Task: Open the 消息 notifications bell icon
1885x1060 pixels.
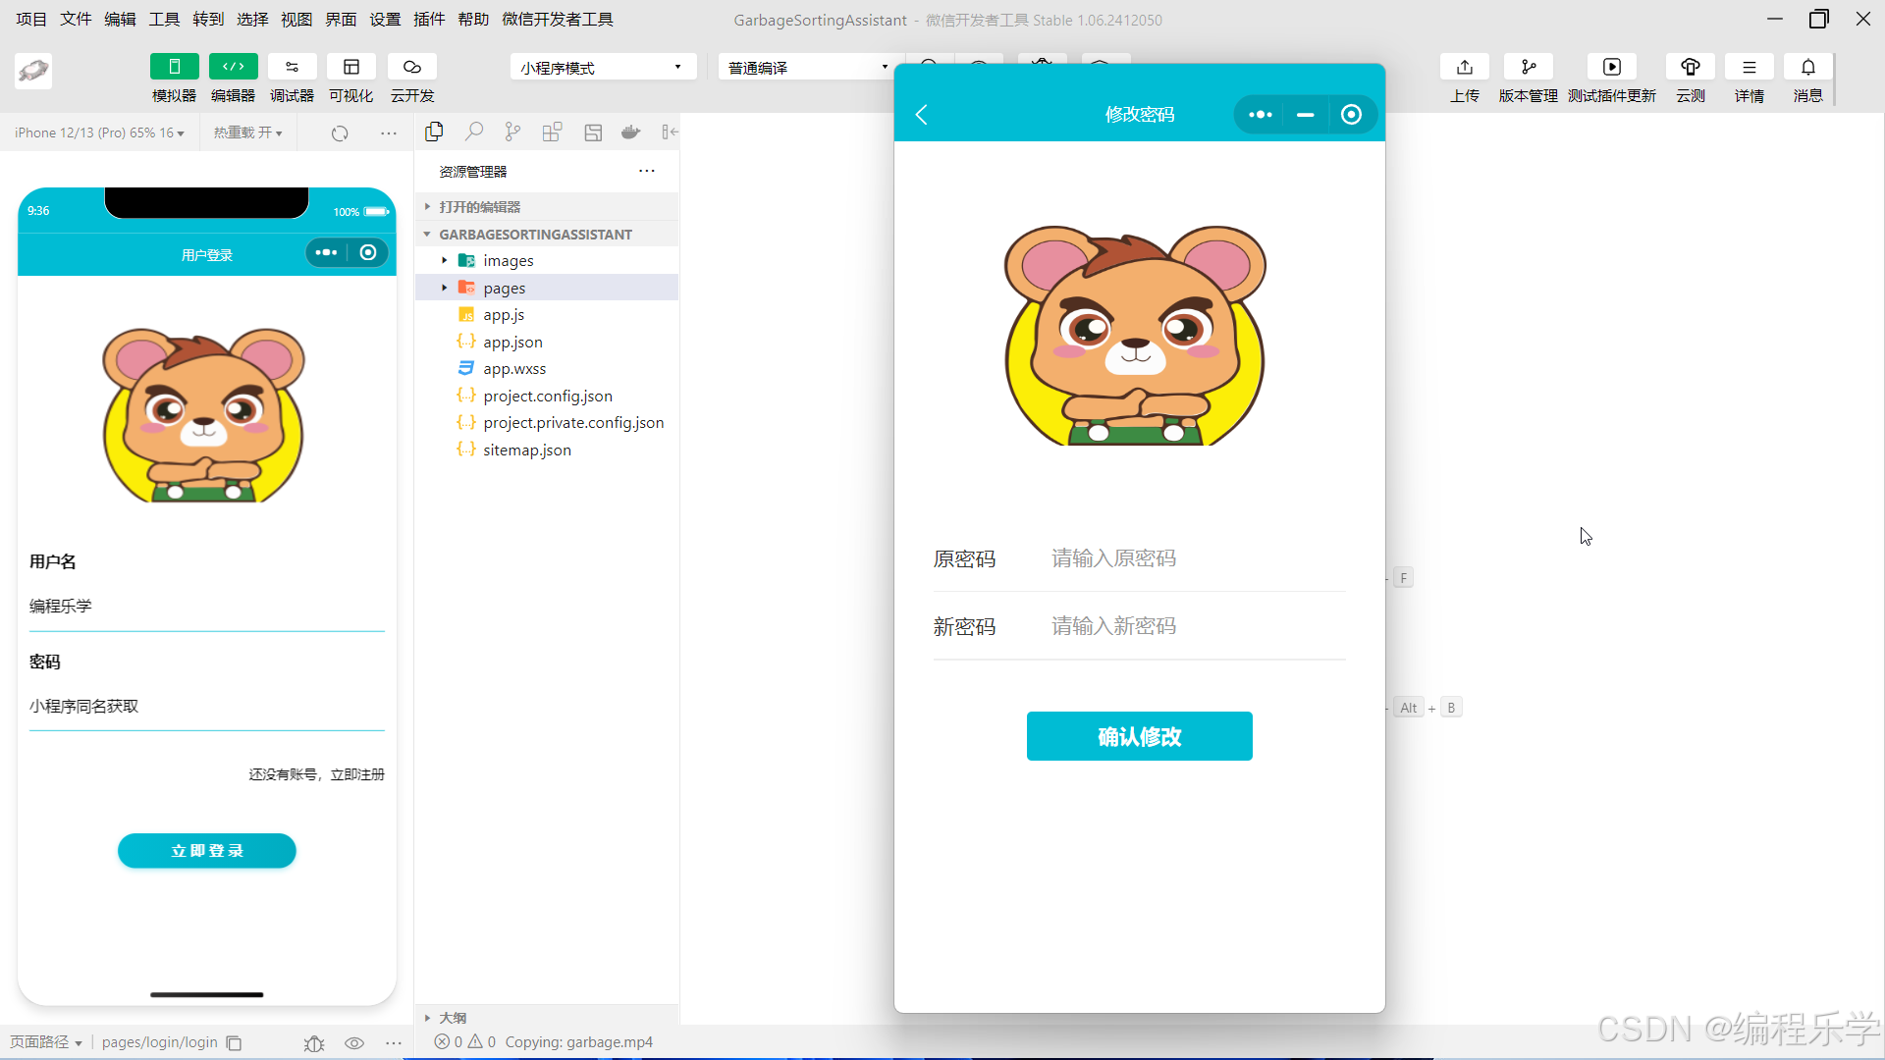Action: pyautogui.click(x=1807, y=67)
